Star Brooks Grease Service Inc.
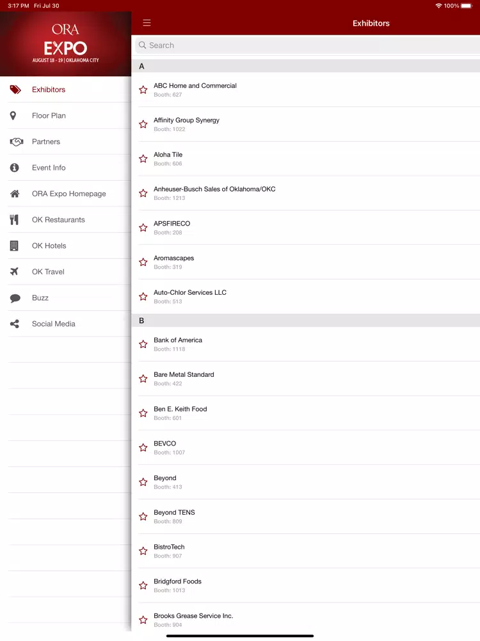The height and width of the screenshot is (641, 480). (143, 620)
